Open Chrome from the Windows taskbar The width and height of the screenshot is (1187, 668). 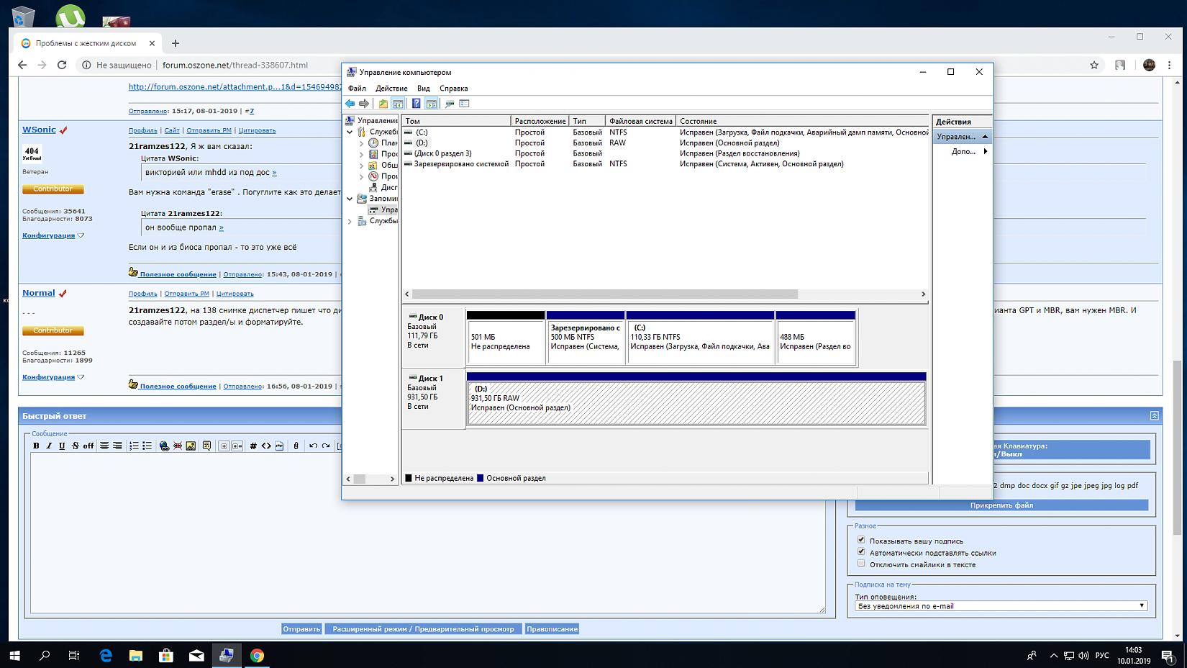pyautogui.click(x=257, y=655)
